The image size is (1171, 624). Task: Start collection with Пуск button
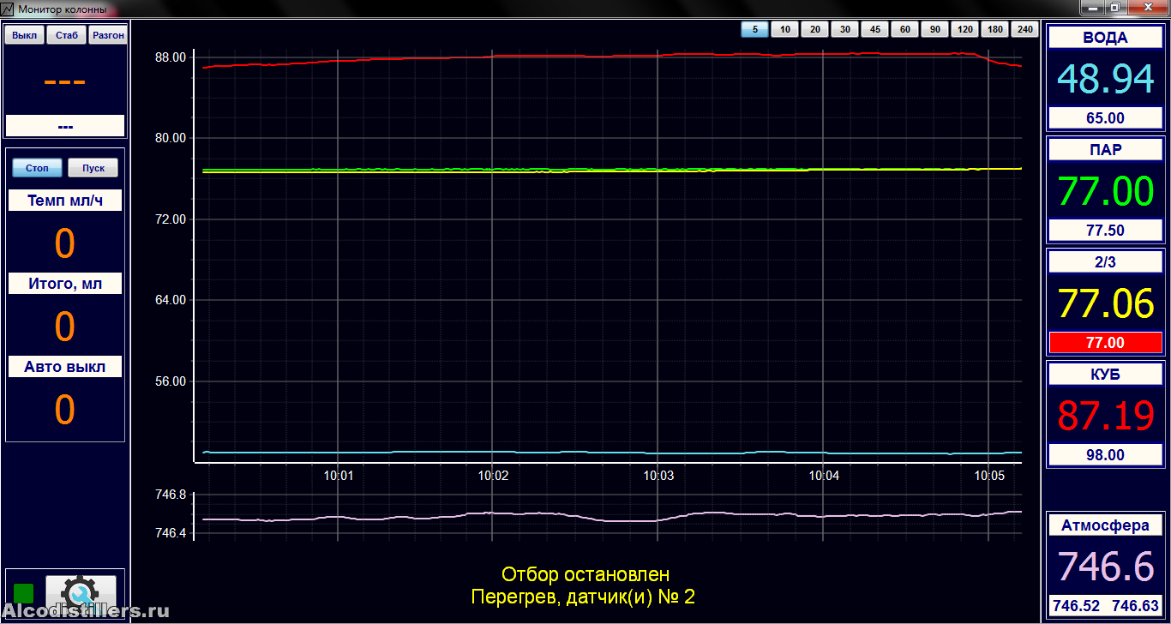coord(93,168)
